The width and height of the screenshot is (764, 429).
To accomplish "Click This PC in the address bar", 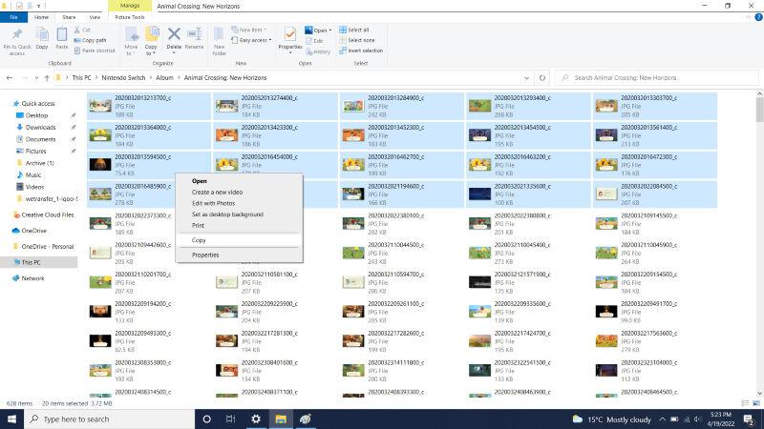I will [x=81, y=78].
